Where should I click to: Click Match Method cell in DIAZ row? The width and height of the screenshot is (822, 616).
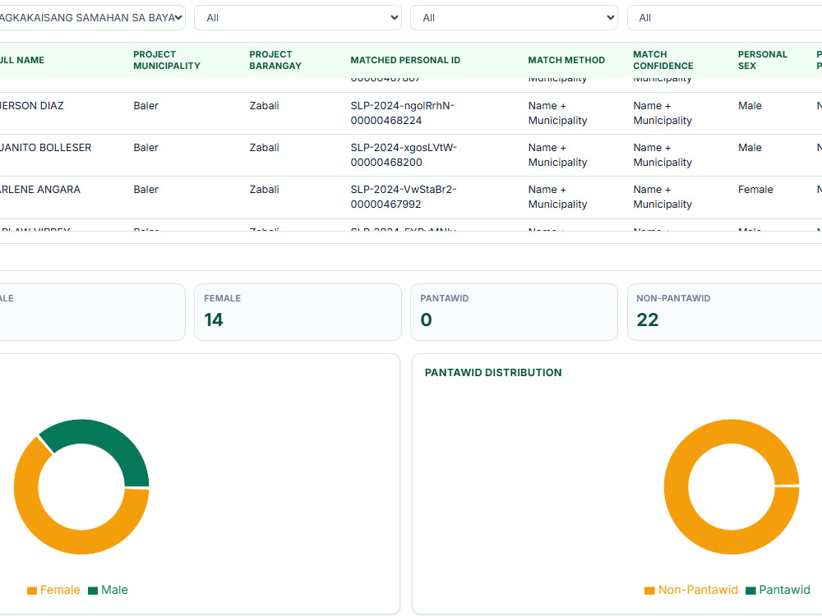click(x=557, y=113)
